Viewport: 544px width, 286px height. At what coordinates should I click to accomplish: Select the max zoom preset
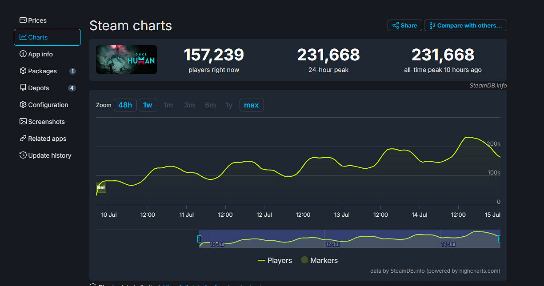(x=252, y=105)
